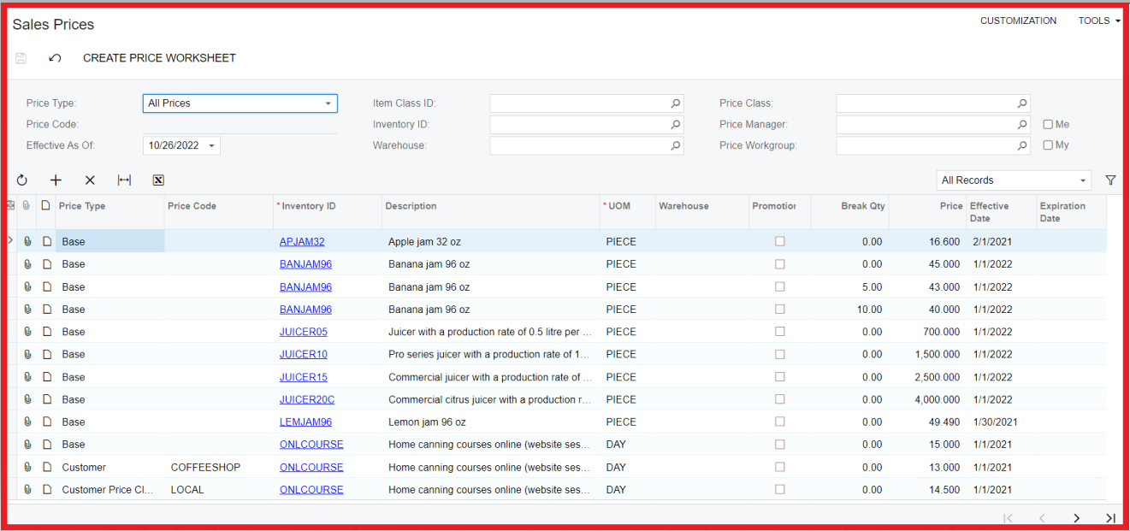Screen dimensions: 1130x531
Task: Open the Price Type dropdown
Action: [x=328, y=103]
